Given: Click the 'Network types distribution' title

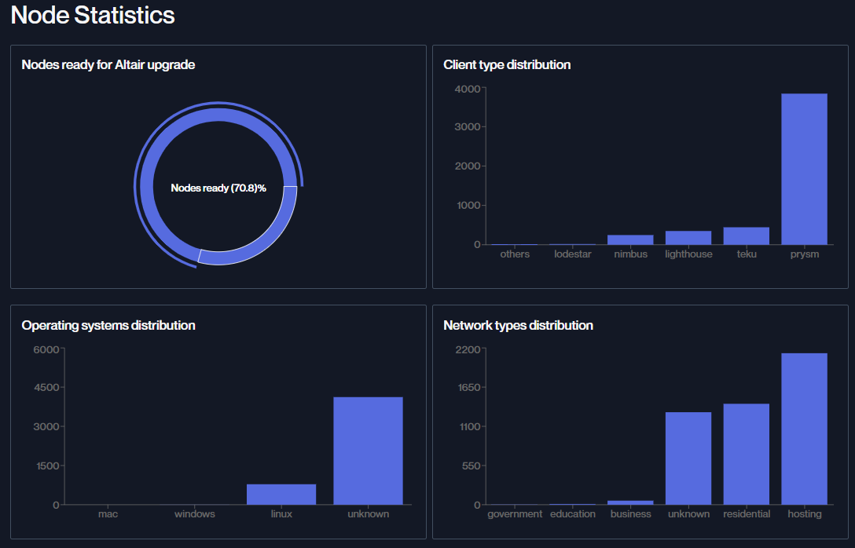Looking at the screenshot, I should coord(518,325).
